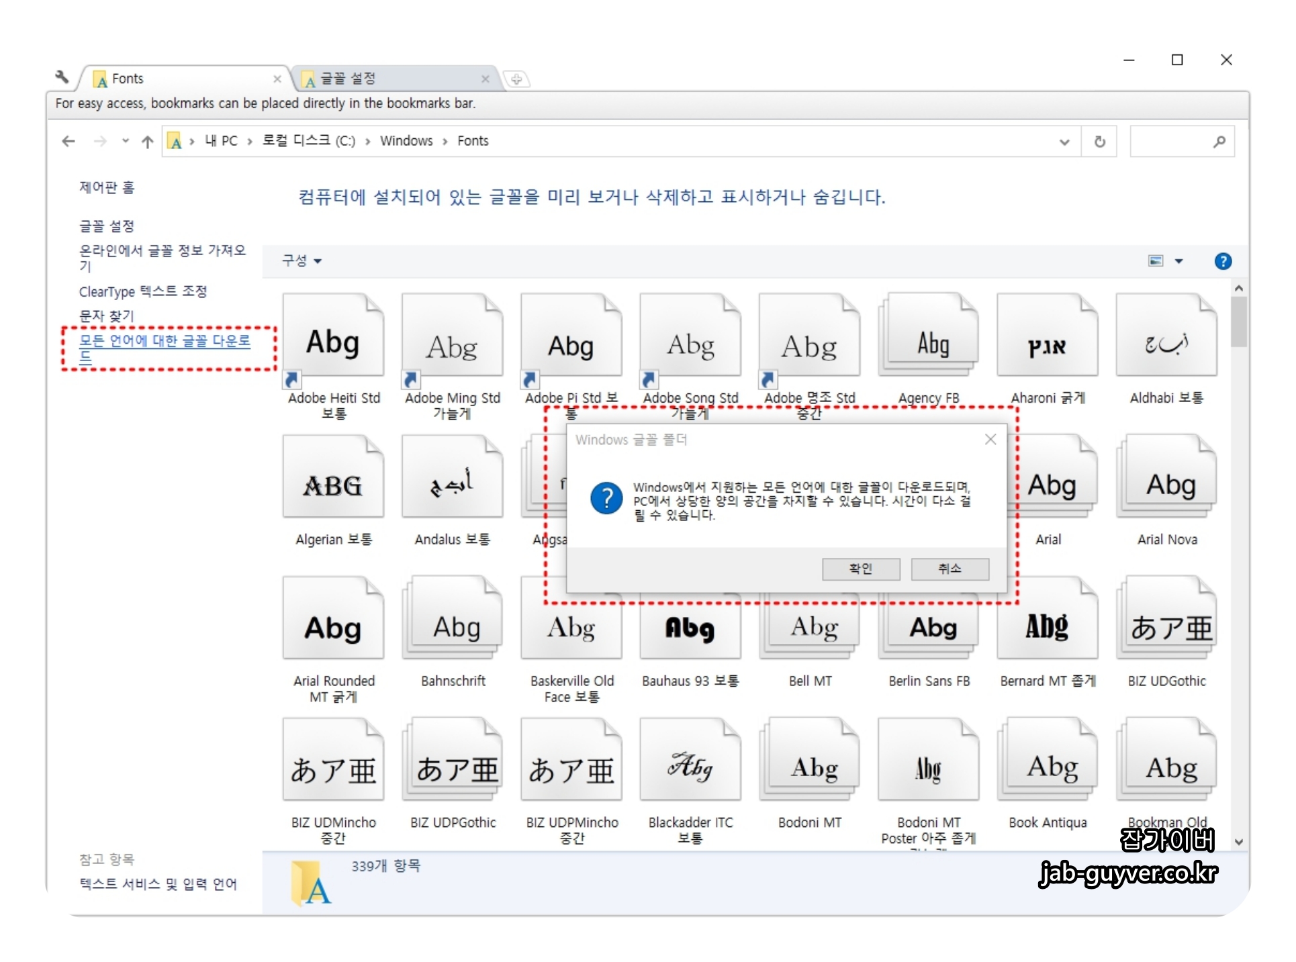Image resolution: width=1296 pixels, height=962 pixels.
Task: Expand the 구성 organize dropdown
Action: pos(302,261)
